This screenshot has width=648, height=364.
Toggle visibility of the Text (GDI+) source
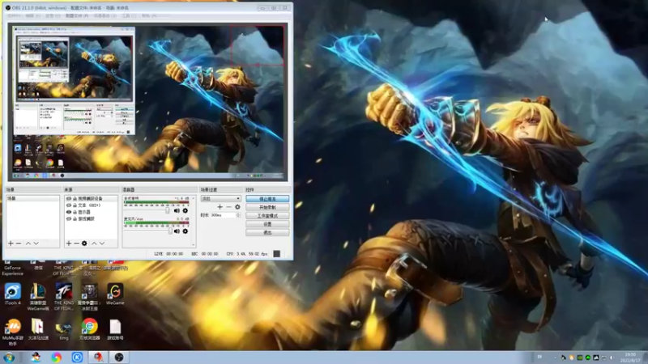pyautogui.click(x=69, y=205)
